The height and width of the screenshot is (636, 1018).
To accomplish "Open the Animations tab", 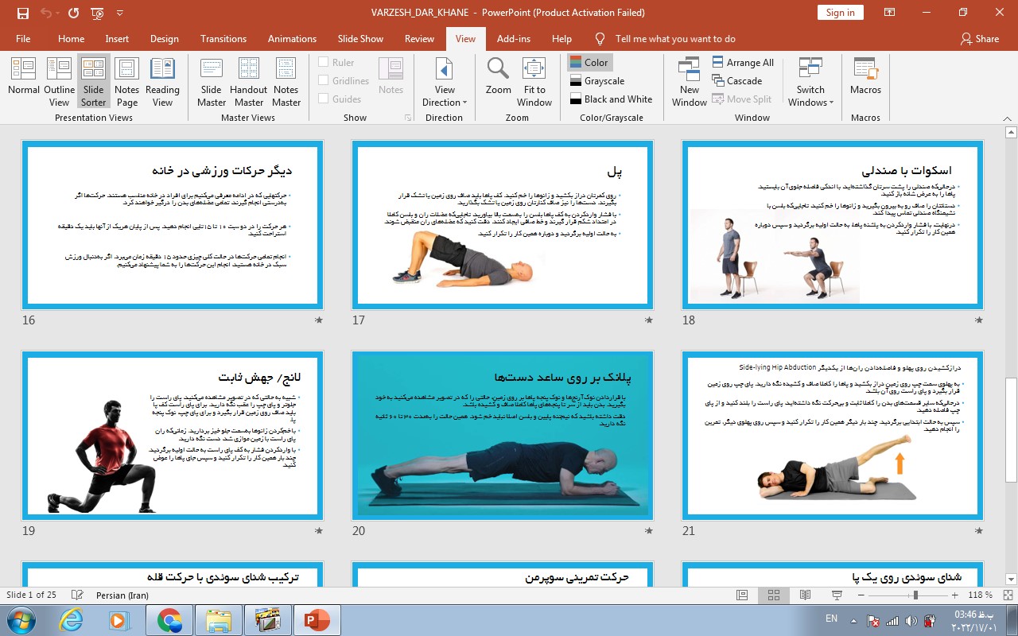I will (292, 39).
